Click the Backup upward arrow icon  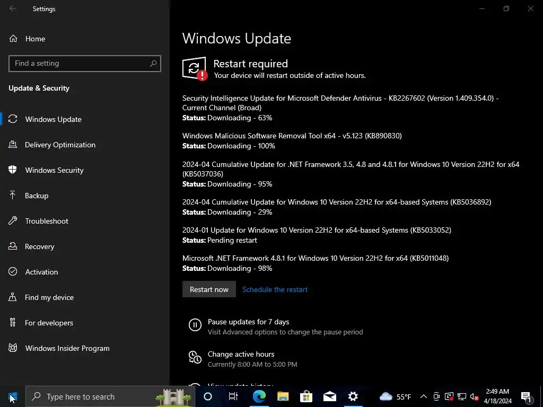(13, 195)
